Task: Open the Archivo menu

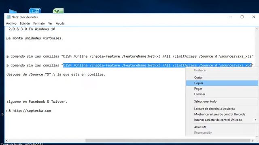Action: click(11, 23)
